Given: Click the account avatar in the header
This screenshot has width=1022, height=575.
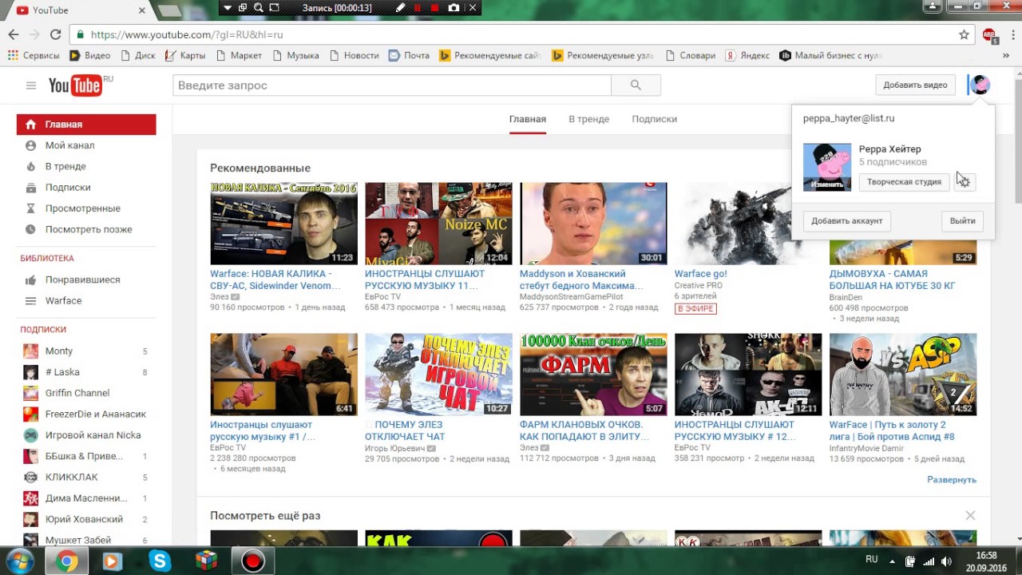Looking at the screenshot, I should tap(980, 85).
